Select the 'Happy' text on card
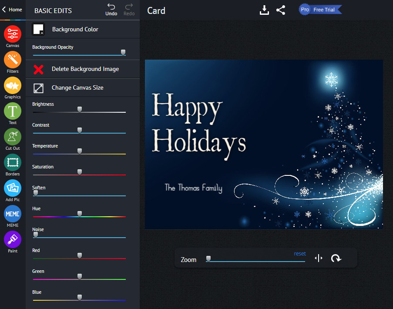 [x=187, y=108]
